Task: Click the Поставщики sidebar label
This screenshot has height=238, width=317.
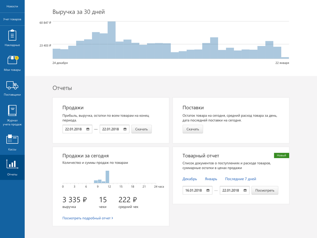Action: tap(12, 95)
